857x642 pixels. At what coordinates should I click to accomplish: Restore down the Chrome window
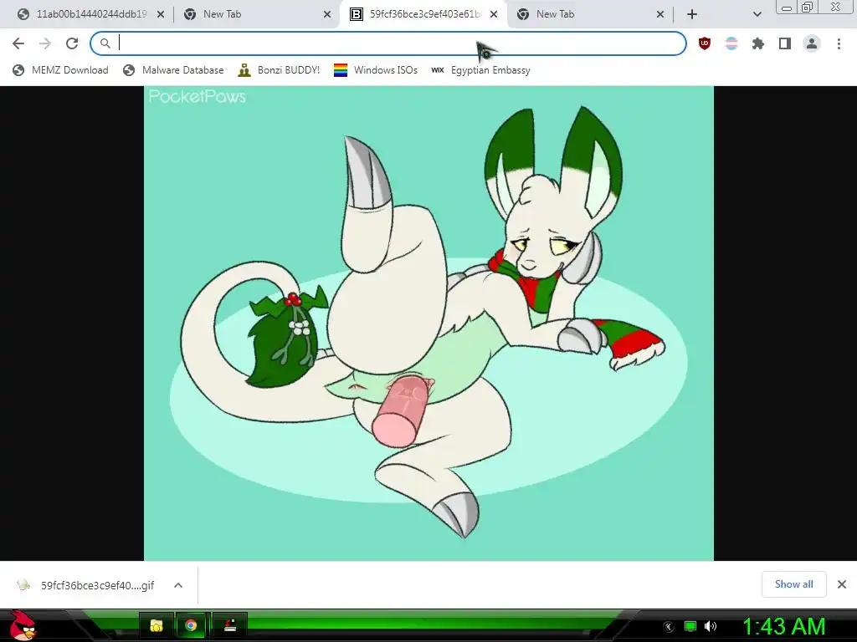(807, 8)
